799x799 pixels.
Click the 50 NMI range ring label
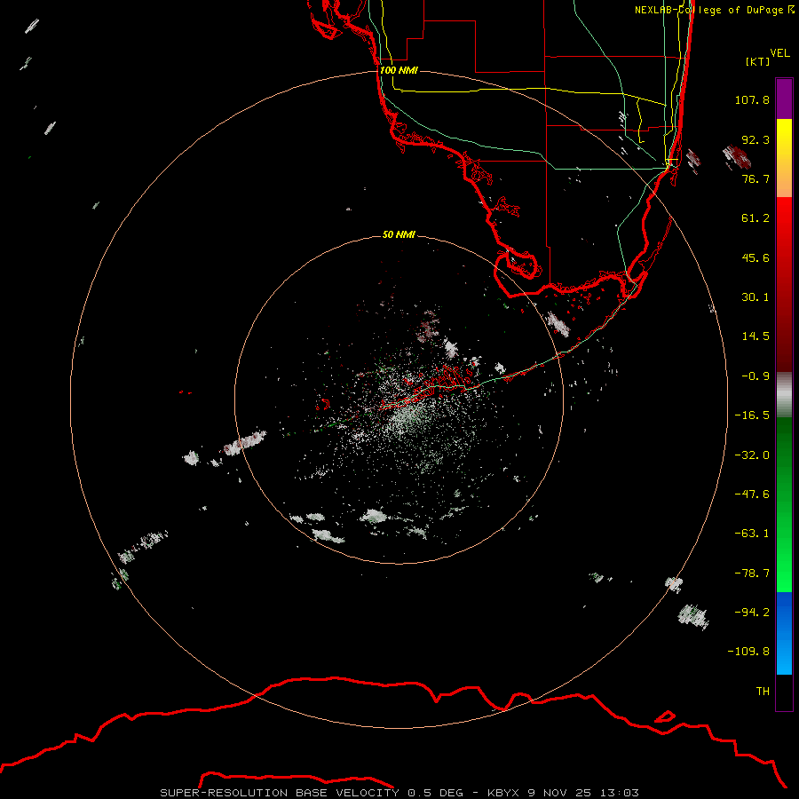pyautogui.click(x=399, y=234)
